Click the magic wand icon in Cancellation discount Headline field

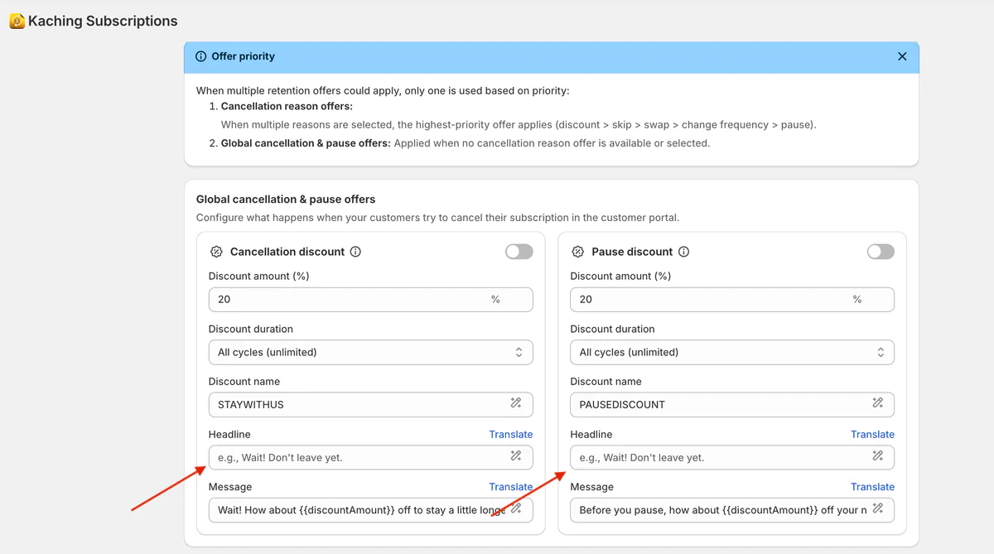(516, 456)
